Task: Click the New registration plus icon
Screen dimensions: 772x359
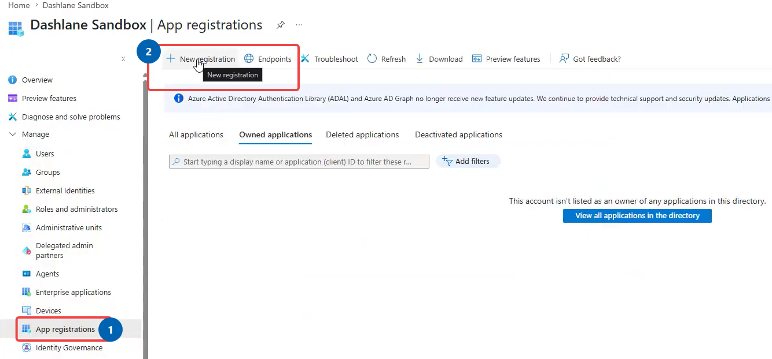Action: point(171,59)
